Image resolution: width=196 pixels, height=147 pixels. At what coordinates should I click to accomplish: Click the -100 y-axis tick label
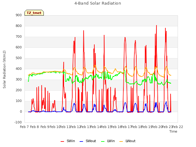[x=18, y=122]
